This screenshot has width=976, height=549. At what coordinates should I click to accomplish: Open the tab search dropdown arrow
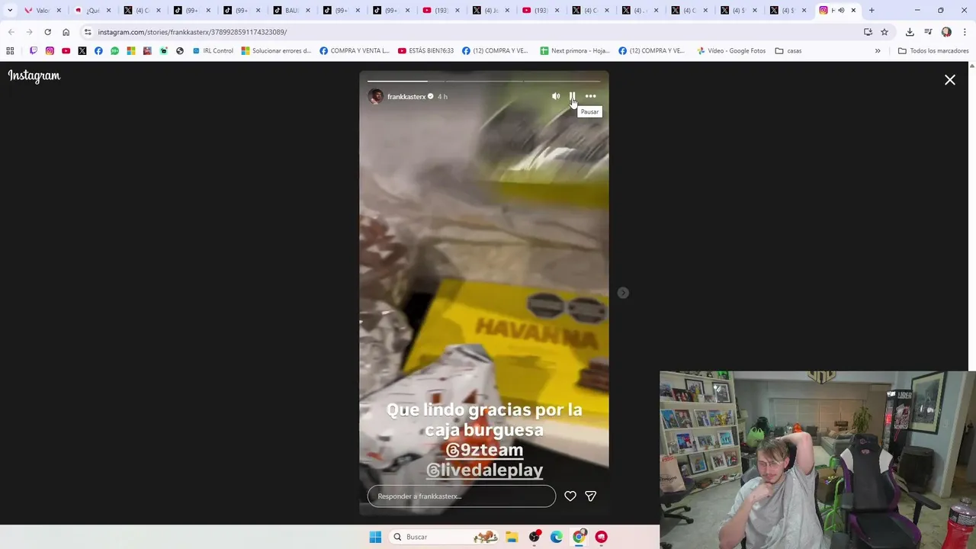[10, 11]
